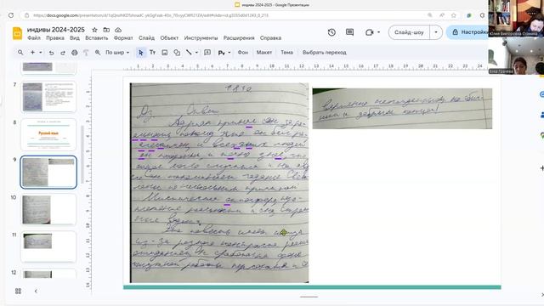This screenshot has height=306, width=544.
Task: Click the browser reload button
Action: click(11, 15)
